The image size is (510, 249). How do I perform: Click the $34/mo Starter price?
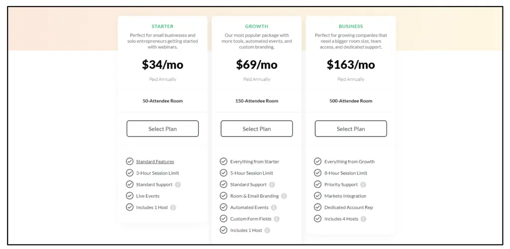tap(162, 65)
